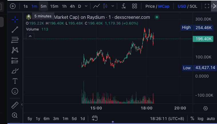
Task: Select the text annotation tool
Action: coord(15,81)
